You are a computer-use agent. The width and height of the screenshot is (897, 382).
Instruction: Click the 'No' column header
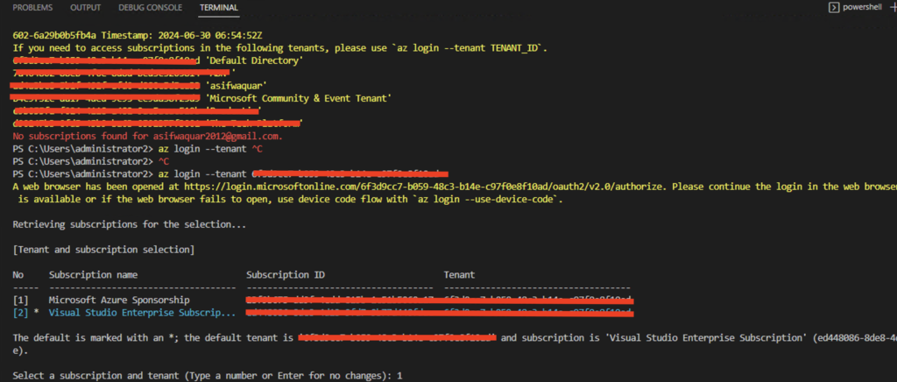pyautogui.click(x=18, y=275)
